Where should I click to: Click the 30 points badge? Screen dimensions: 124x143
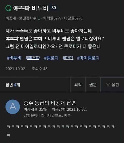[x=54, y=8]
